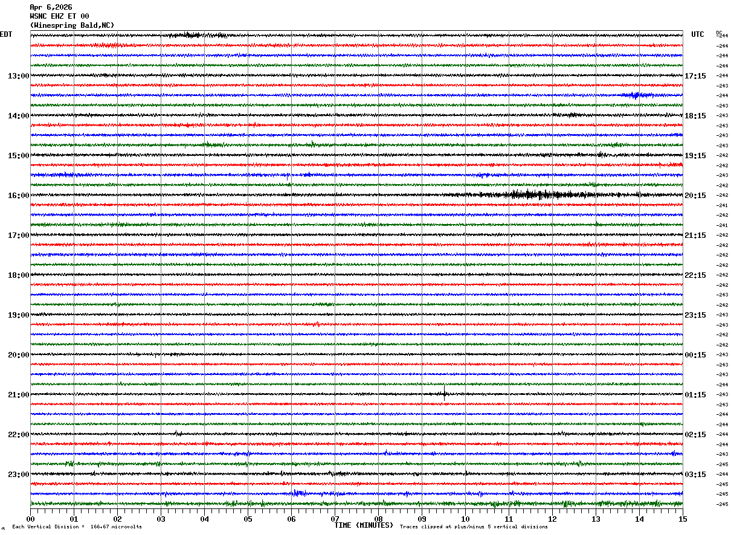Click the 22:15 UTC time label
This screenshot has width=731, height=535.
(x=695, y=275)
